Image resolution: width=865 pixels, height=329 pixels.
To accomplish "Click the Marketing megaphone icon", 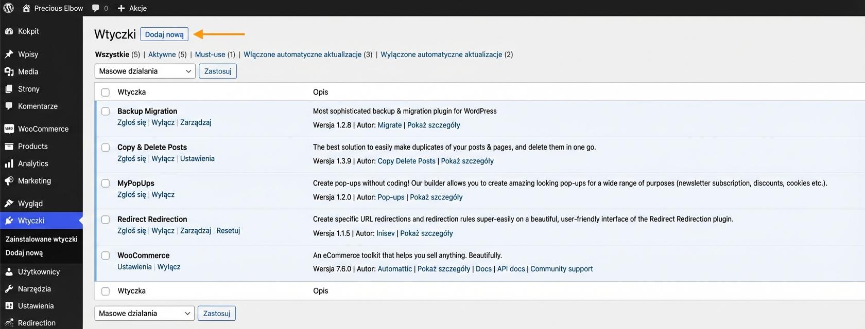I will click(x=9, y=181).
